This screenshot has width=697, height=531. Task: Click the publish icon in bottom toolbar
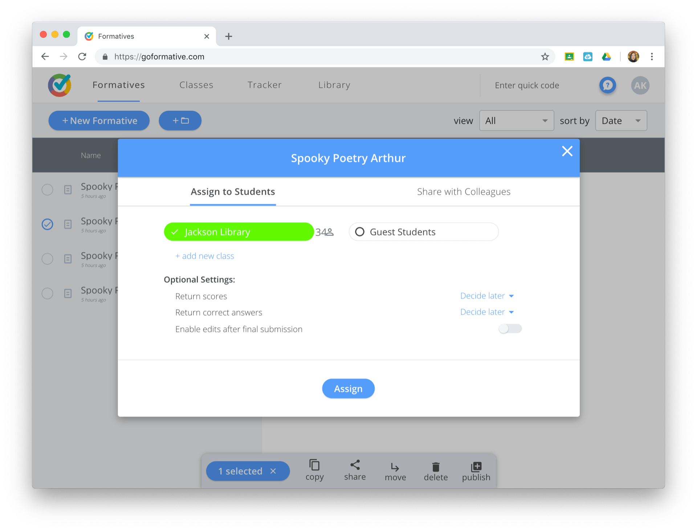476,466
